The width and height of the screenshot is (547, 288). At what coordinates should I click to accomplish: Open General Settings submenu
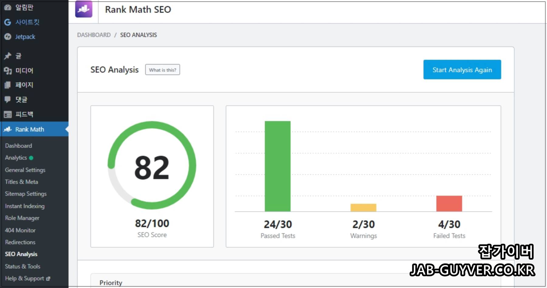[25, 170]
